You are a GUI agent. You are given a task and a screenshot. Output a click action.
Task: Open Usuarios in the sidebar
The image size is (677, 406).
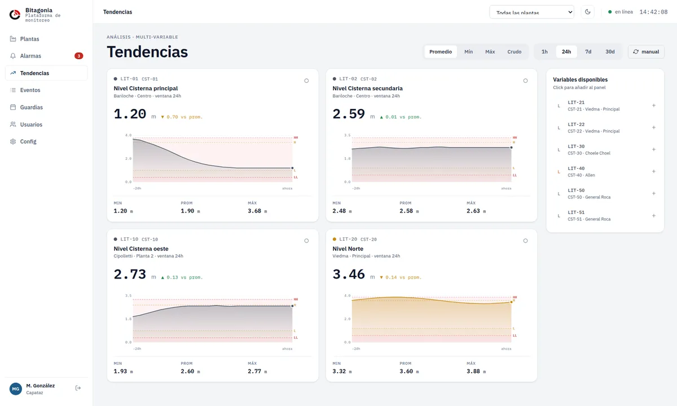pos(46,125)
